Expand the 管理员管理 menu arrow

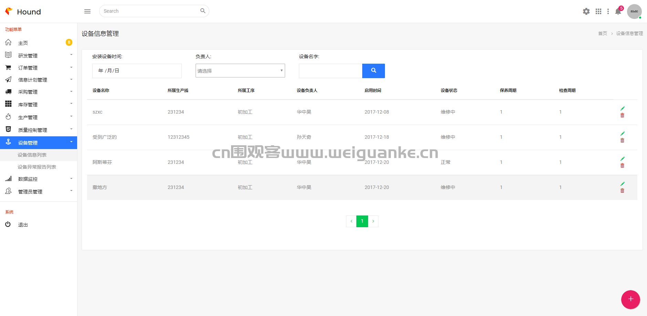click(x=71, y=190)
